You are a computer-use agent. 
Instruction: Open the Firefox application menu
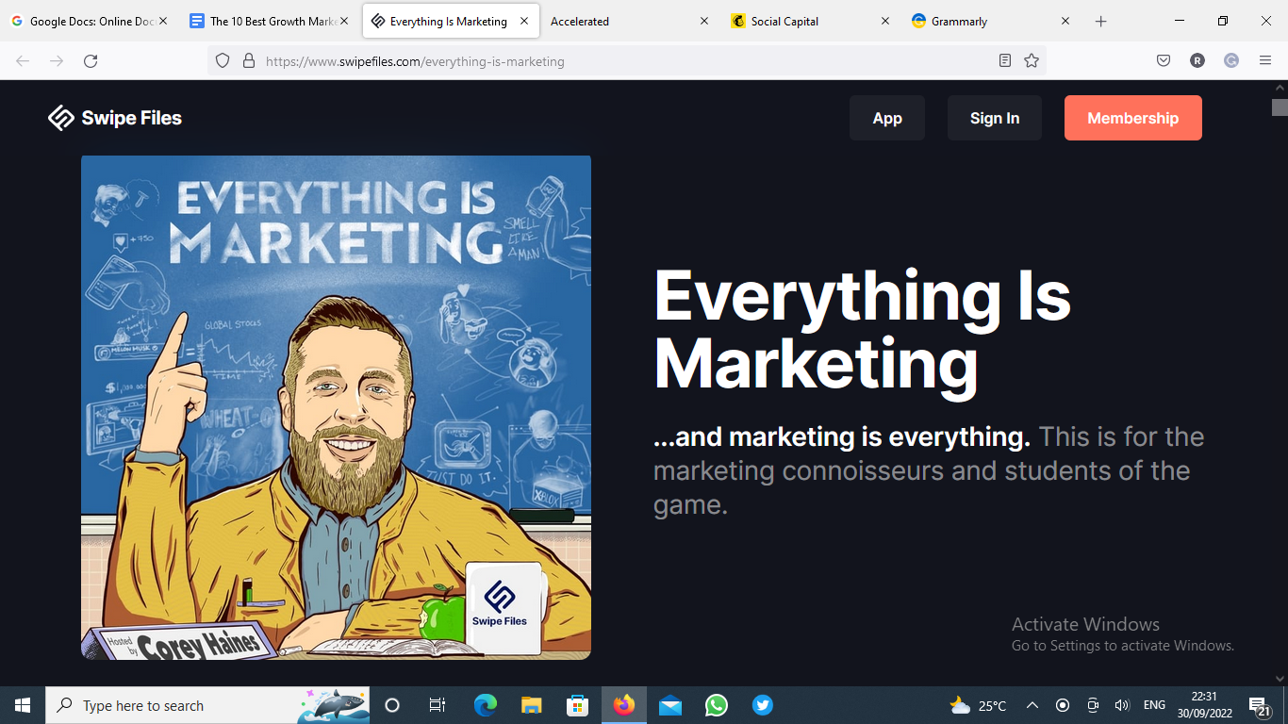pos(1265,60)
